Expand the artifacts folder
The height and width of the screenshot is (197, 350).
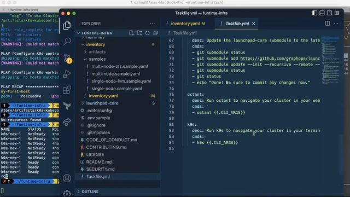(x=85, y=52)
